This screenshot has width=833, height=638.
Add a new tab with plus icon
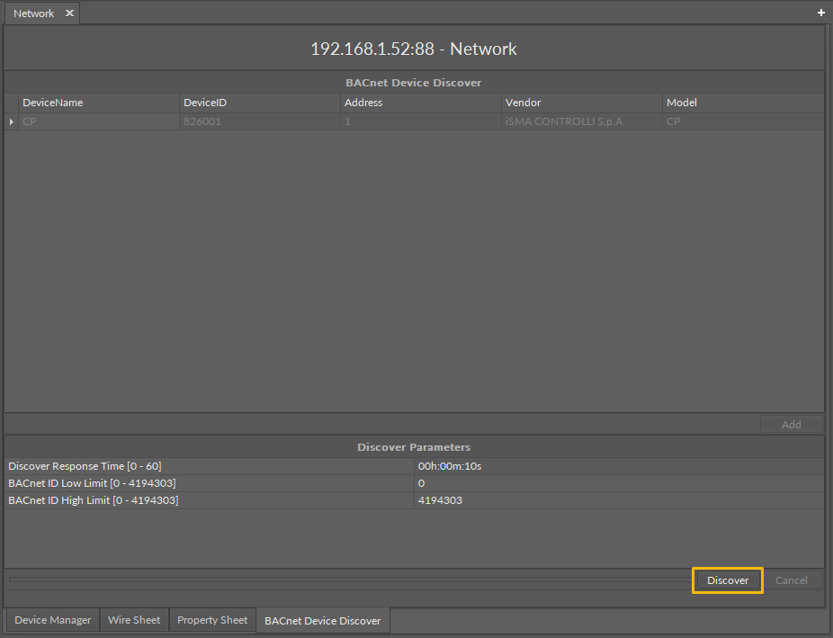[820, 13]
